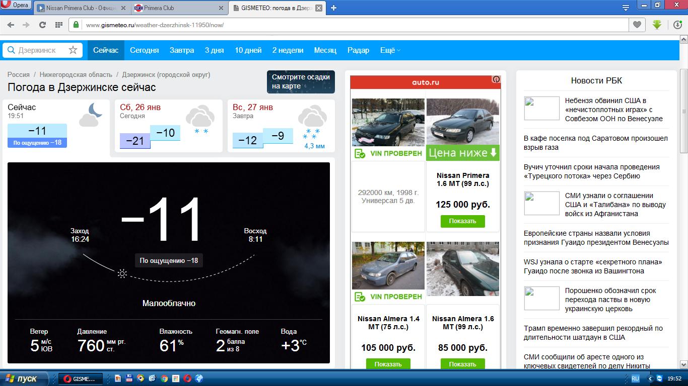Open the Новости РБК heading

point(596,80)
